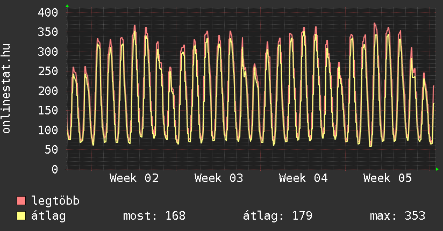Click the Week 02 axis label
This screenshot has width=443, height=231.
[x=134, y=178]
